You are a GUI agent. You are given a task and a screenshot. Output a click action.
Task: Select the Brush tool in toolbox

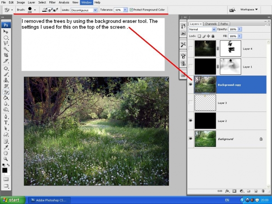pyautogui.click(x=6, y=74)
